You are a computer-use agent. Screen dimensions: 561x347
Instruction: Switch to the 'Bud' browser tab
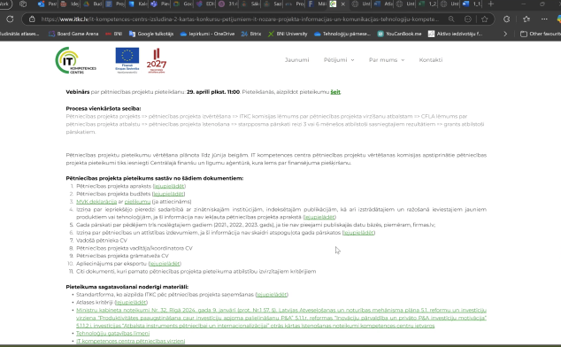pyautogui.click(x=94, y=4)
